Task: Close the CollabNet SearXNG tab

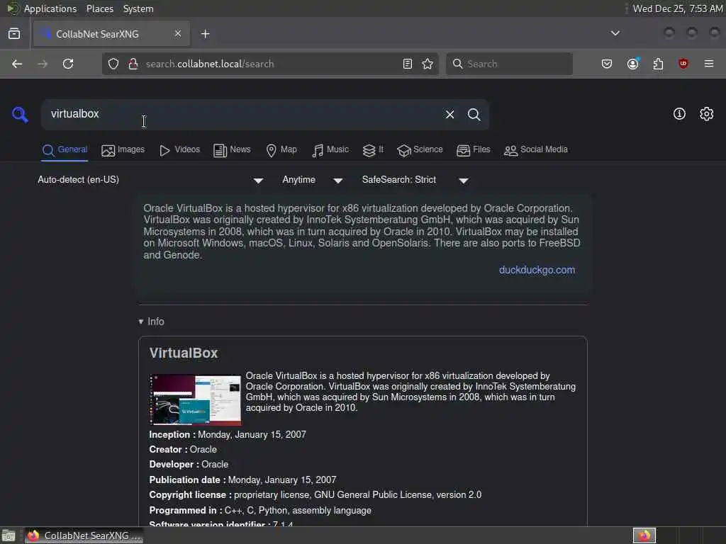Action: coord(178,33)
